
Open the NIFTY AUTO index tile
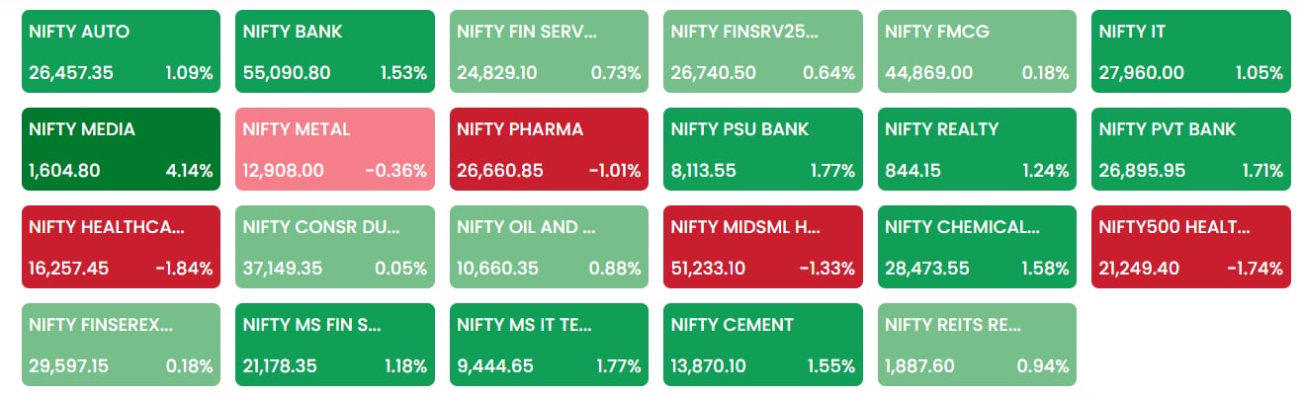tap(121, 51)
